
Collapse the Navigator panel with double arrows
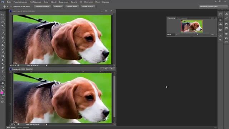pos(212,18)
